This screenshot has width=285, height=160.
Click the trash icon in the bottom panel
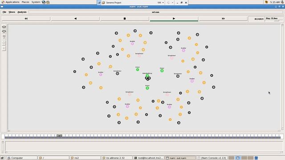pos(256,158)
